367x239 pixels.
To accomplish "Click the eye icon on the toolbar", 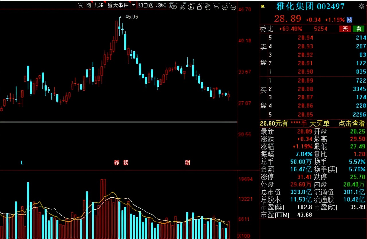I will 173,7.
